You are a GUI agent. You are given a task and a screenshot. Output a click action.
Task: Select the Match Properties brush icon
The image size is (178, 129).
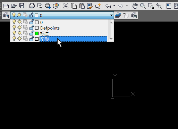tap(90, 6)
